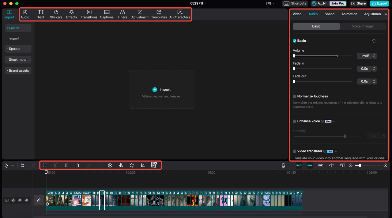Open the Templates library
The height and width of the screenshot is (218, 392).
pyautogui.click(x=159, y=14)
